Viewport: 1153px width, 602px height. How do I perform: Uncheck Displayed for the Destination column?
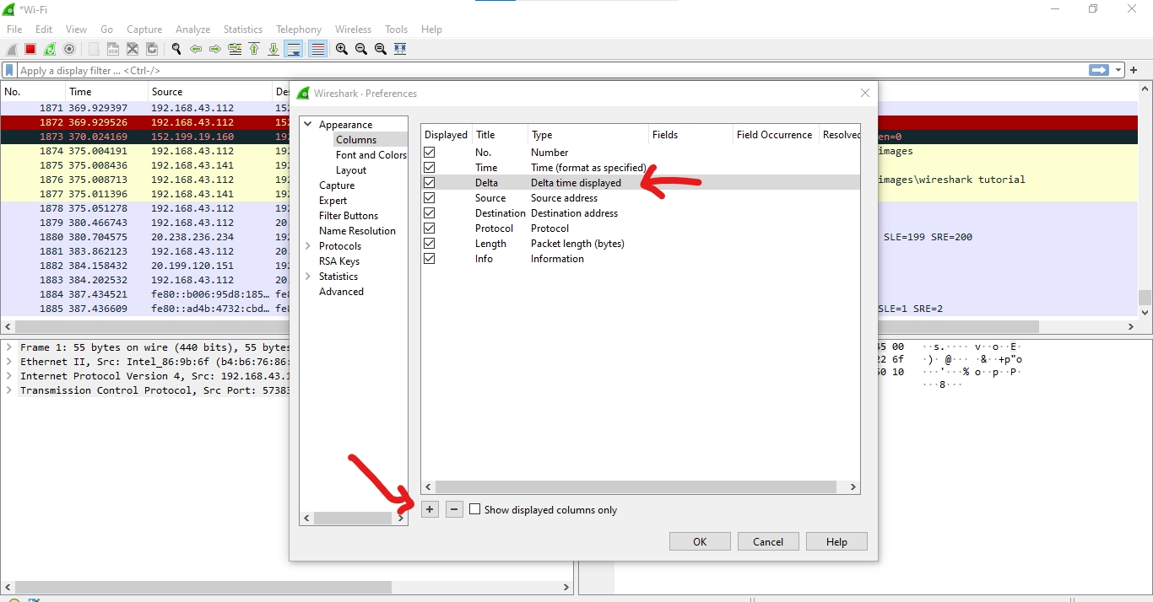430,213
